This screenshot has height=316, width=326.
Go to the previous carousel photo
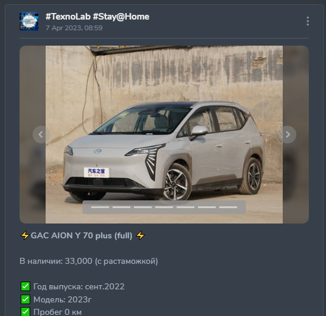[41, 135]
